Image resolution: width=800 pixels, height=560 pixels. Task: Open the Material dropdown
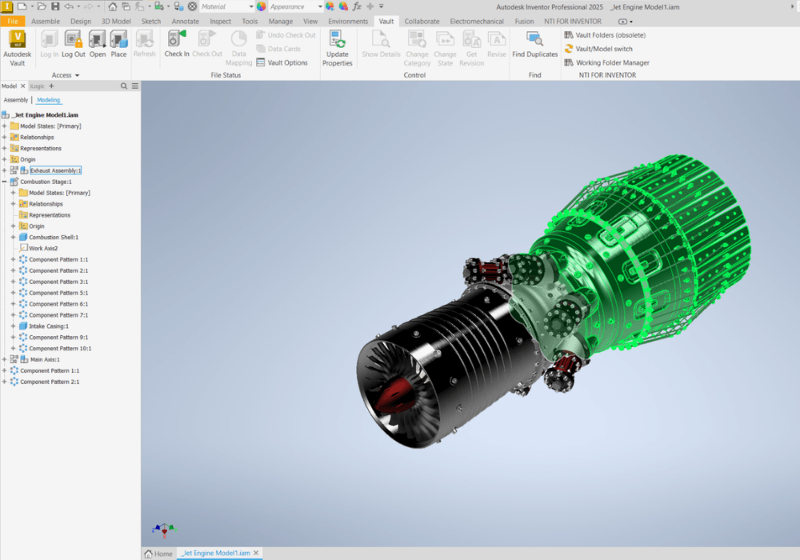pyautogui.click(x=226, y=6)
